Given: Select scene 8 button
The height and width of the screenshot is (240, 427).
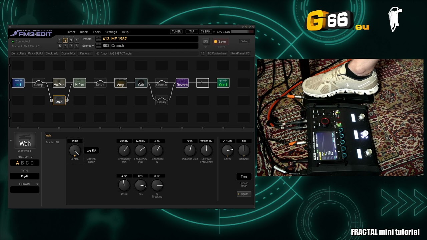Looking at the screenshot, I should coord(76,46).
